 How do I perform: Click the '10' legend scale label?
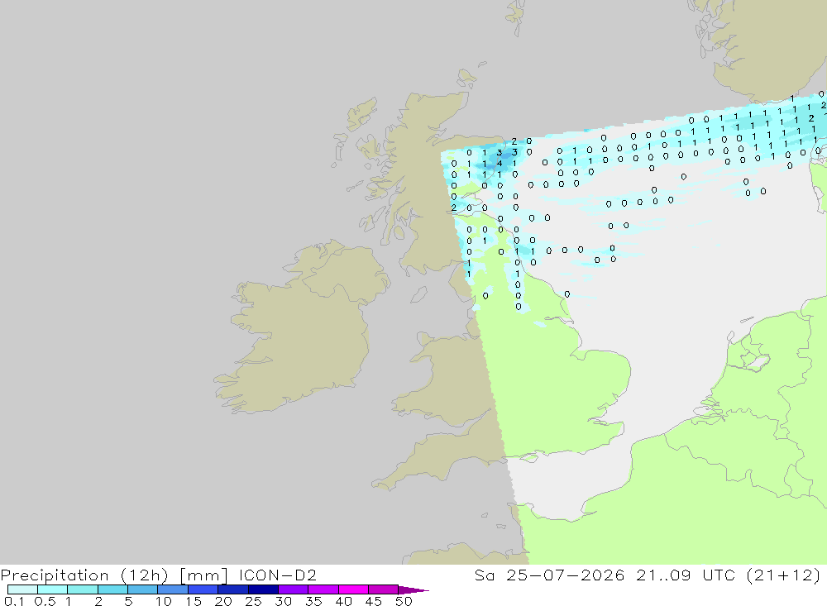[x=164, y=601]
